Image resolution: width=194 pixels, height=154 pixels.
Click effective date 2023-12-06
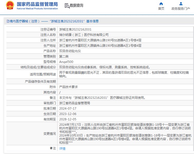pyautogui.click(x=68, y=114)
